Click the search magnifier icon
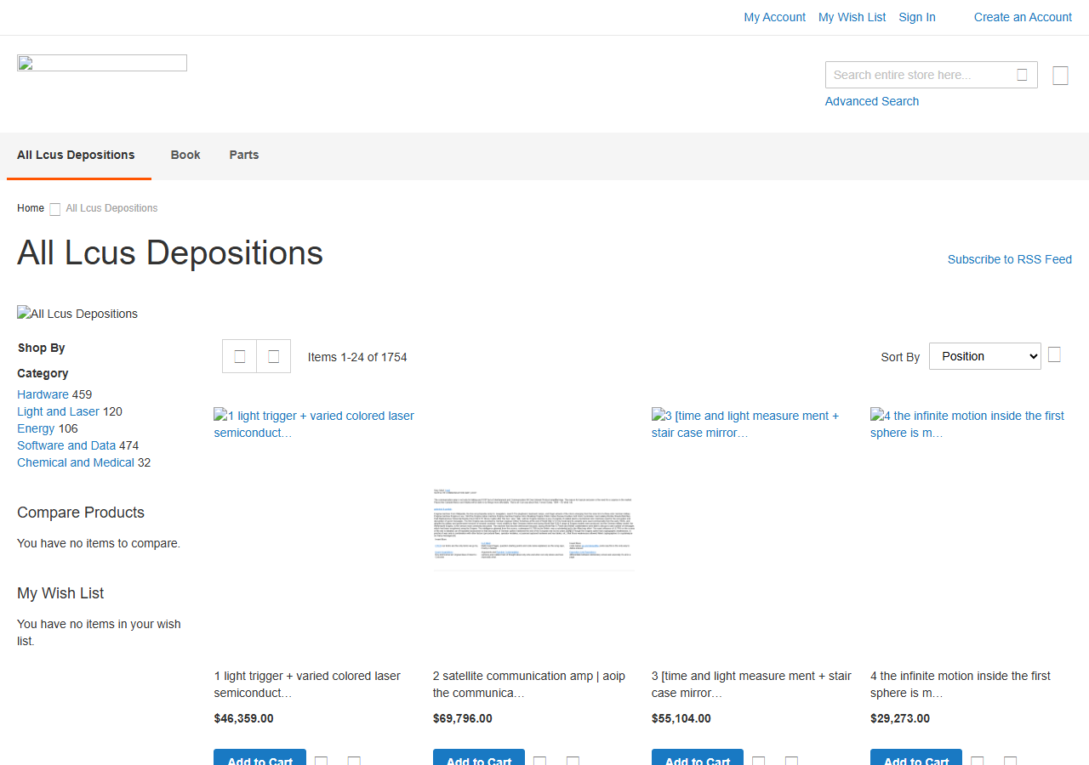The height and width of the screenshot is (765, 1089). pyautogui.click(x=1022, y=75)
